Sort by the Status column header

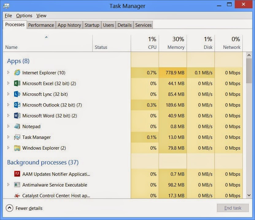(112, 44)
